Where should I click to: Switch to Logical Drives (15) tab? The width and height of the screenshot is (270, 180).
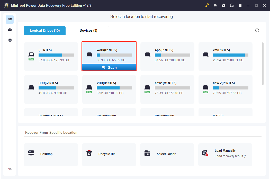(x=45, y=31)
